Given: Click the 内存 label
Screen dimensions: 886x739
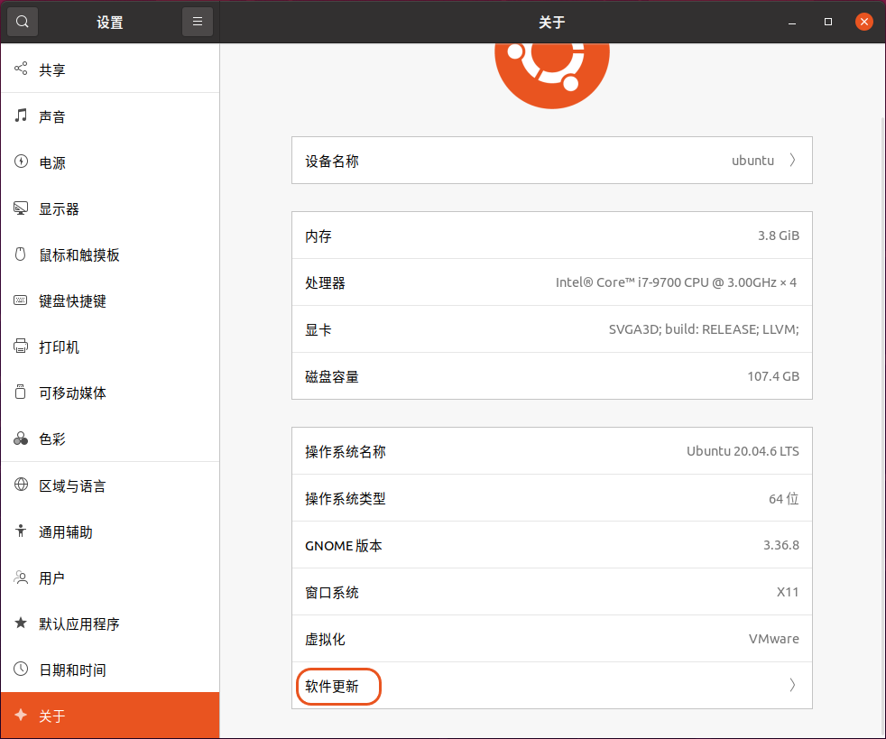Looking at the screenshot, I should pyautogui.click(x=318, y=236).
